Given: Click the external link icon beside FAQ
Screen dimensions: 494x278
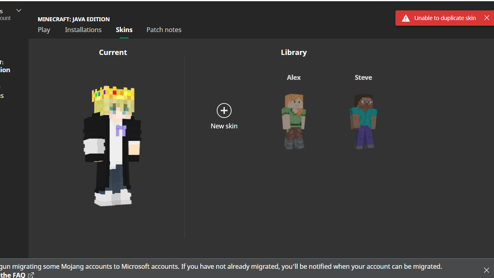Looking at the screenshot, I should pyautogui.click(x=31, y=275).
